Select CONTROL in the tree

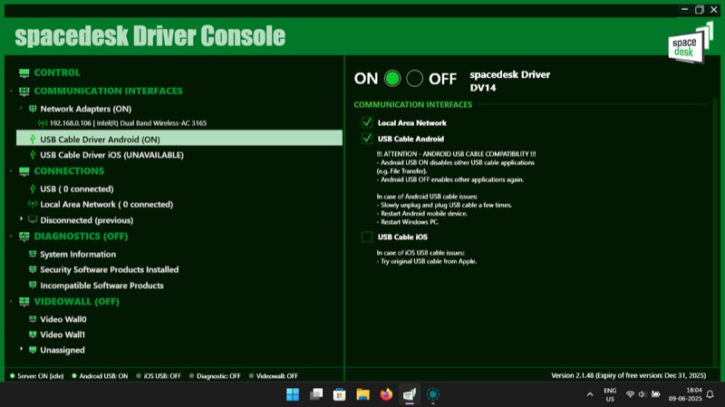57,73
